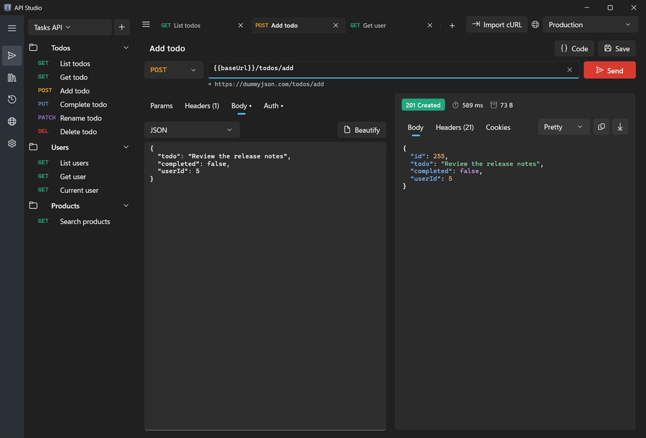Image resolution: width=646 pixels, height=438 pixels.
Task: Open the JSON body type dropdown
Action: 192,130
